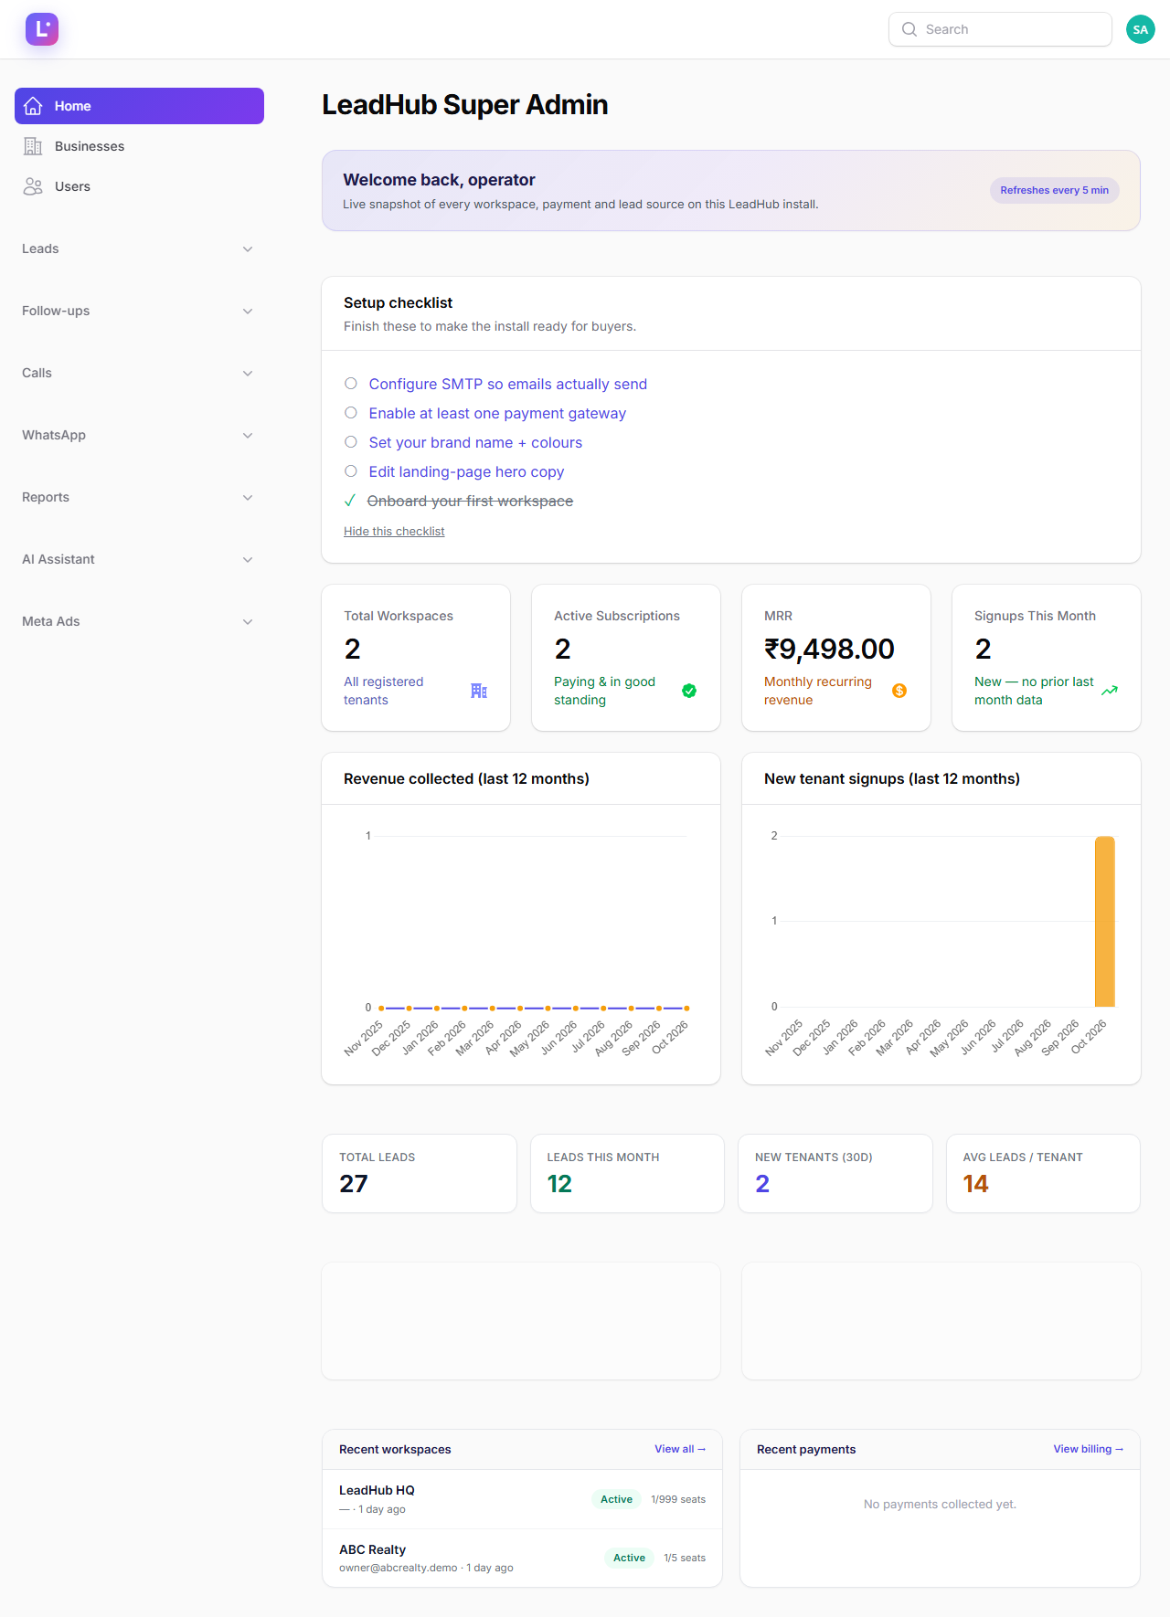Click the Businesses building icon

[x=33, y=146]
